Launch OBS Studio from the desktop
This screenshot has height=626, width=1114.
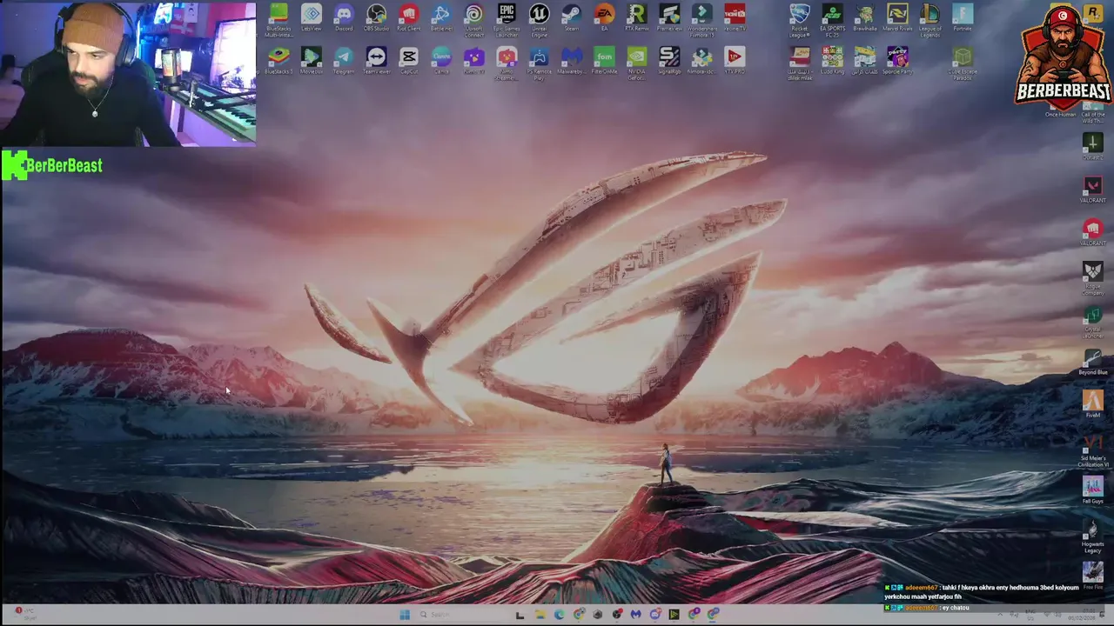[x=376, y=17]
